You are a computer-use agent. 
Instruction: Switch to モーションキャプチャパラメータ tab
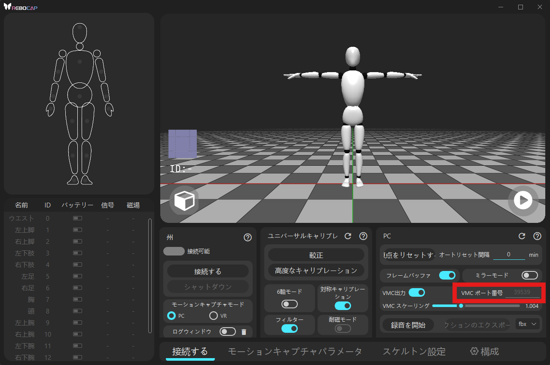click(x=295, y=352)
